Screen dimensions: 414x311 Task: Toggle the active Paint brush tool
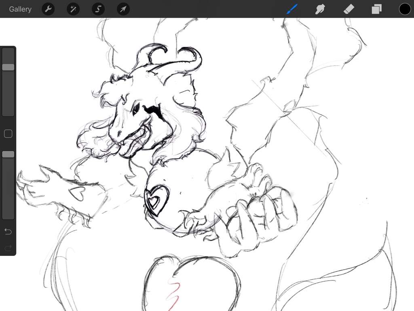coord(292,9)
